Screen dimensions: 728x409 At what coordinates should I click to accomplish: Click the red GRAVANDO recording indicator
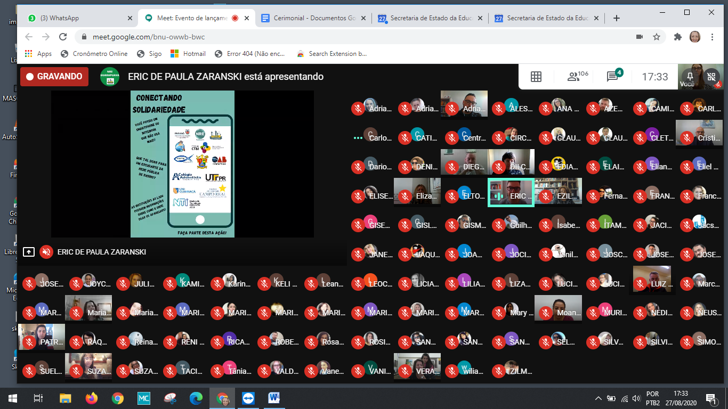[x=54, y=77]
